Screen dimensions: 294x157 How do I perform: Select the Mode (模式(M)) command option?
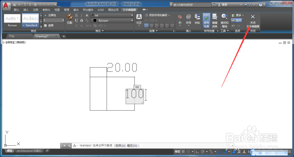[x=132, y=146]
